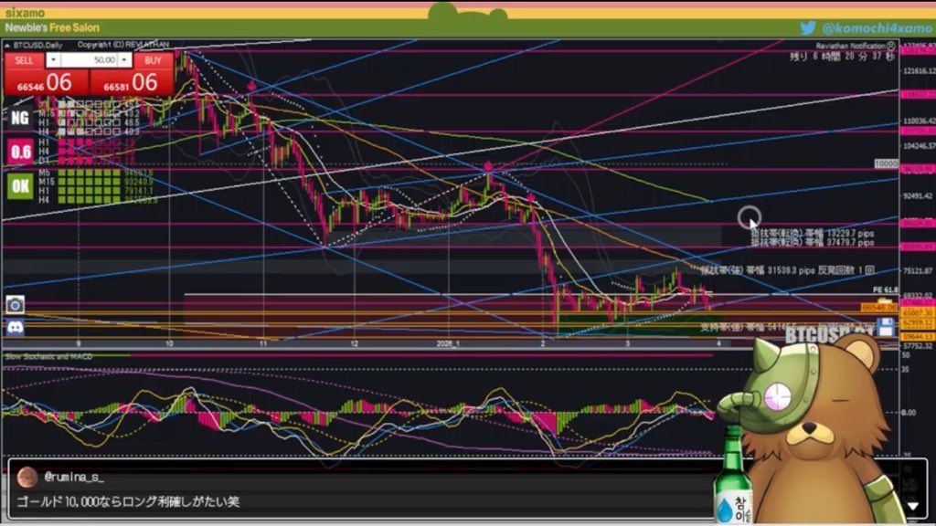Focus the 50.00 lot volume field
This screenshot has height=526, width=936.
tap(89, 60)
